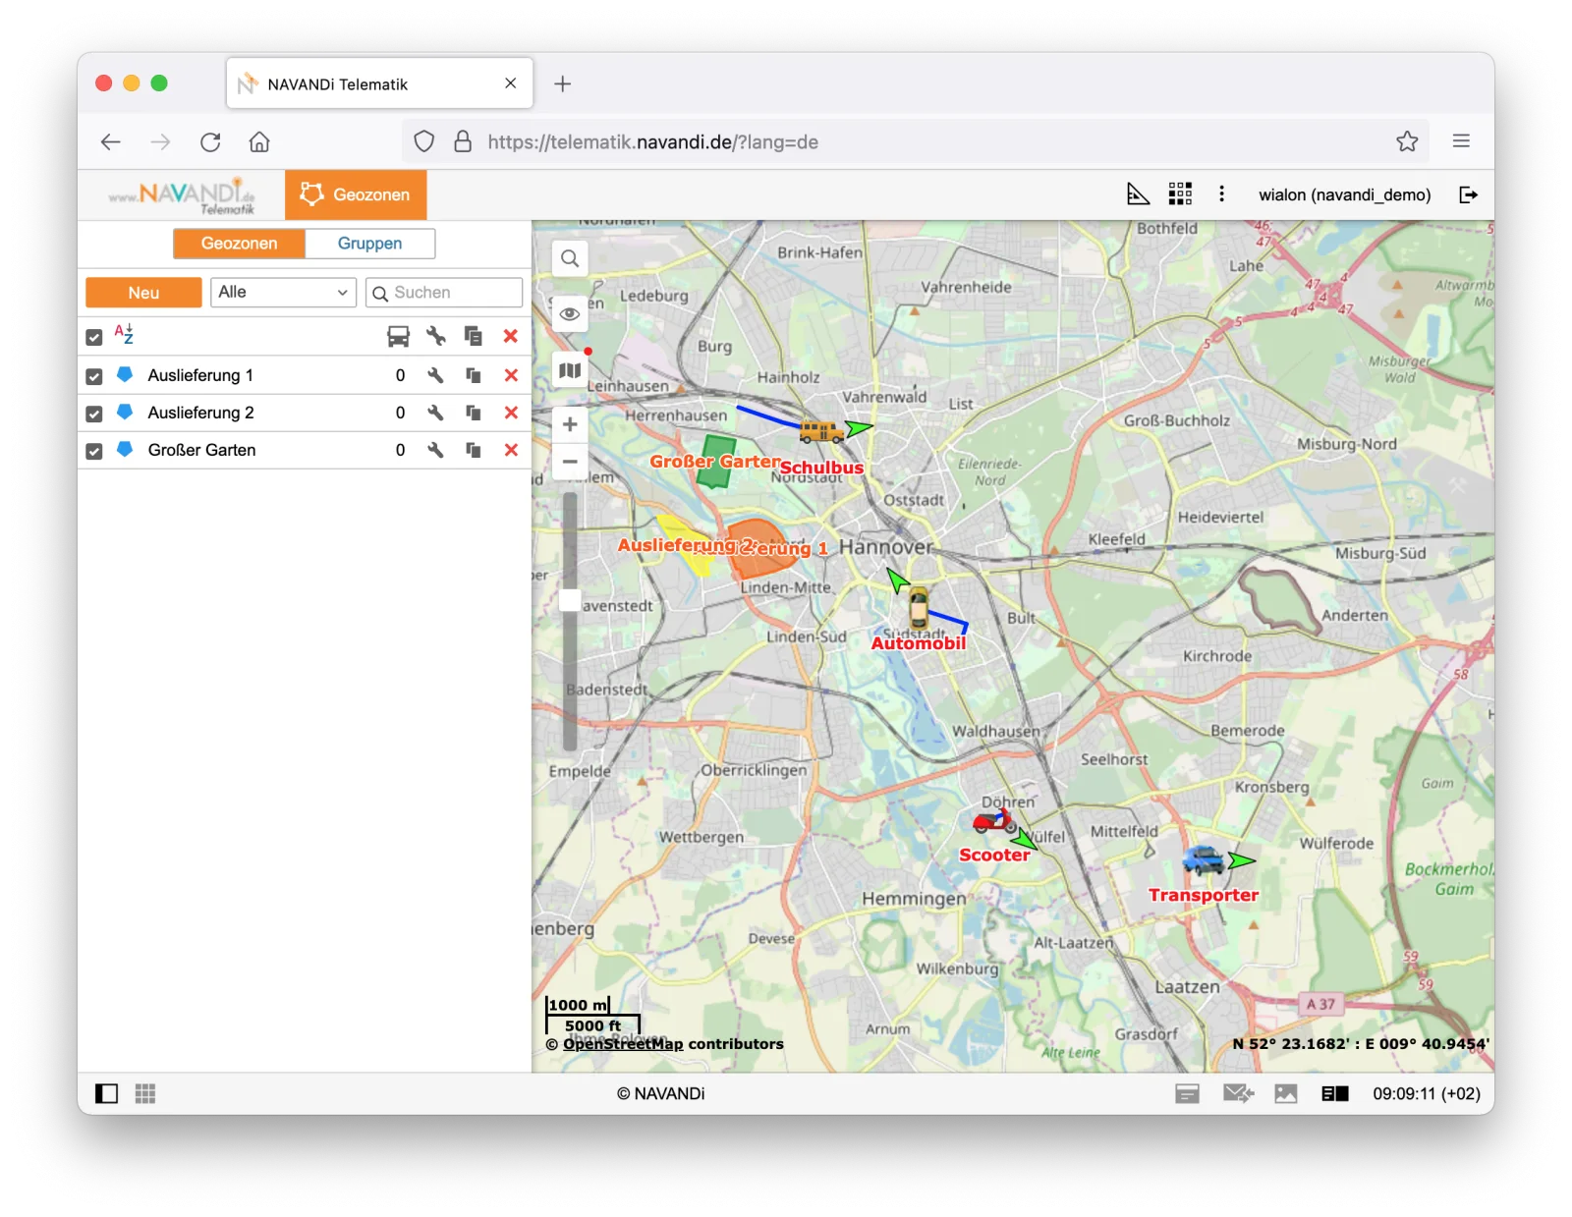Toggle the select-all geofences checkbox

click(x=94, y=337)
